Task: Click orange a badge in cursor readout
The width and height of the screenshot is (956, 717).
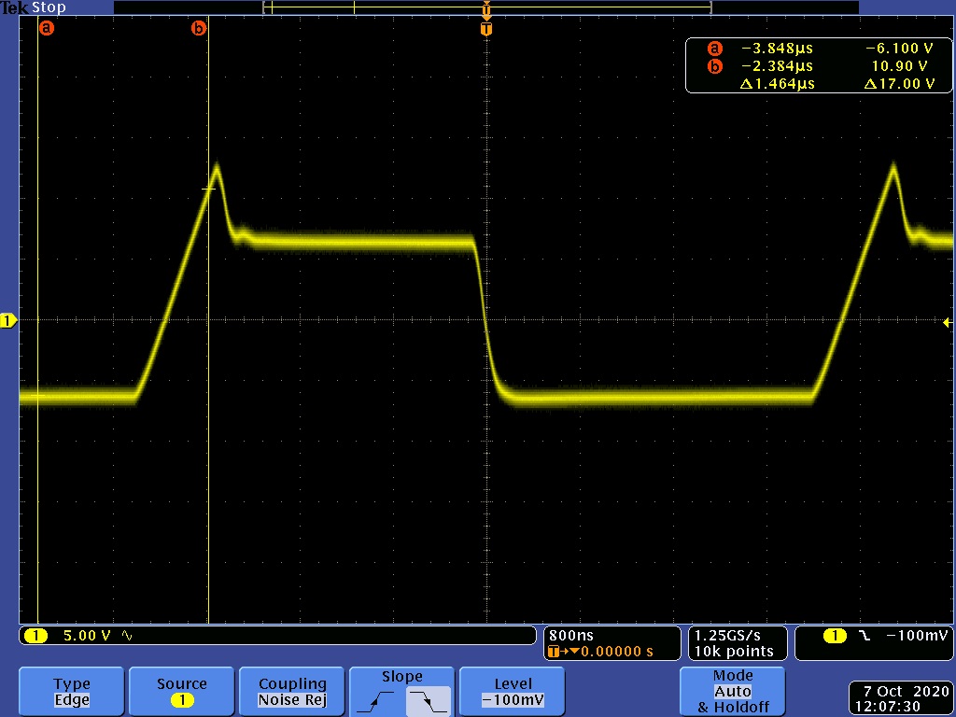Action: [714, 49]
